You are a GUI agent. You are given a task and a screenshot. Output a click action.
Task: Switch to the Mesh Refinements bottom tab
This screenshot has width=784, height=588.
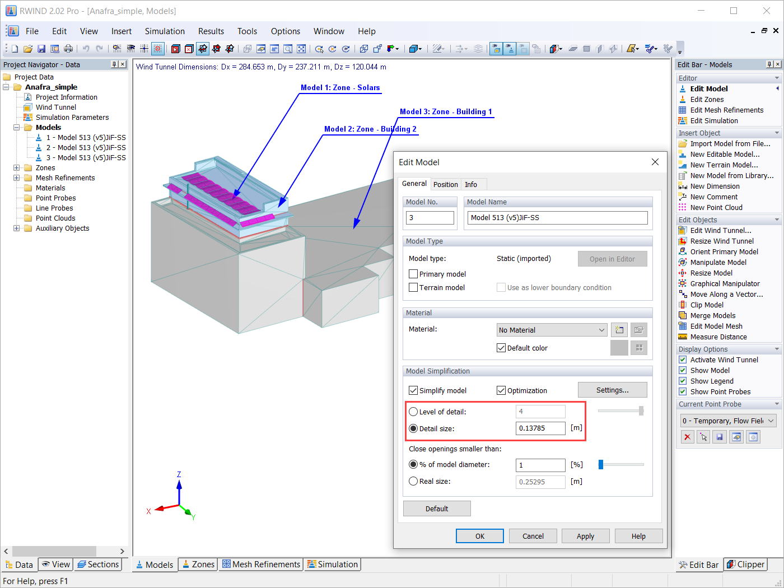(261, 564)
